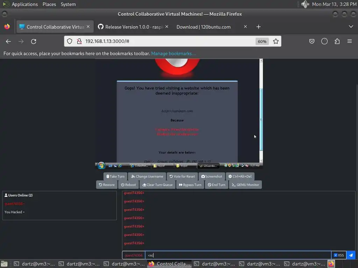The width and height of the screenshot is (358, 268).
Task: Open the System menu
Action: pos(68,4)
